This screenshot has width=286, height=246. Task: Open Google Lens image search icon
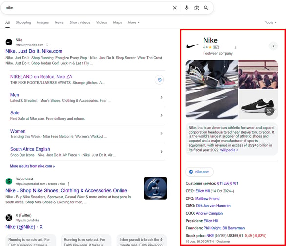197,8
